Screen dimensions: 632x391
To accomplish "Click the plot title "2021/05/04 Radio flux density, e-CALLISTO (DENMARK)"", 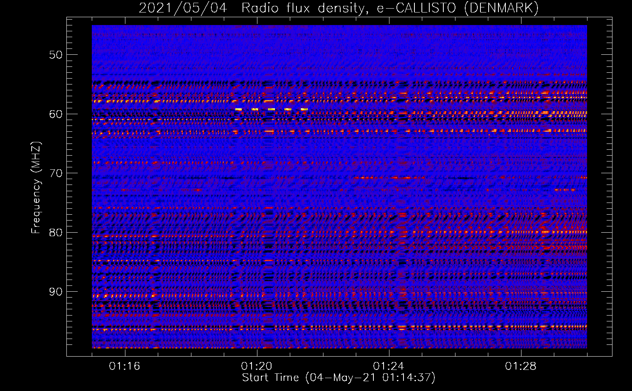I will click(339, 8).
